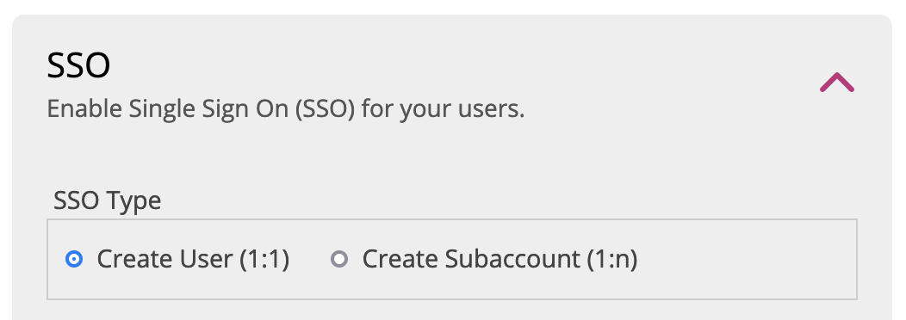Click the "Create User (1:1)" label text

193,259
